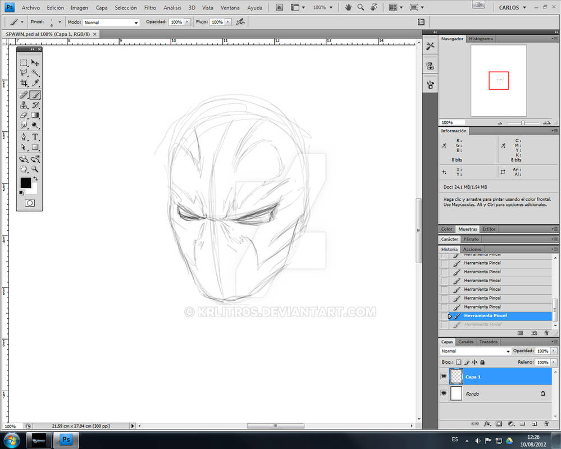The height and width of the screenshot is (449, 561).
Task: Click the delete layer trash icon
Action: [545, 424]
